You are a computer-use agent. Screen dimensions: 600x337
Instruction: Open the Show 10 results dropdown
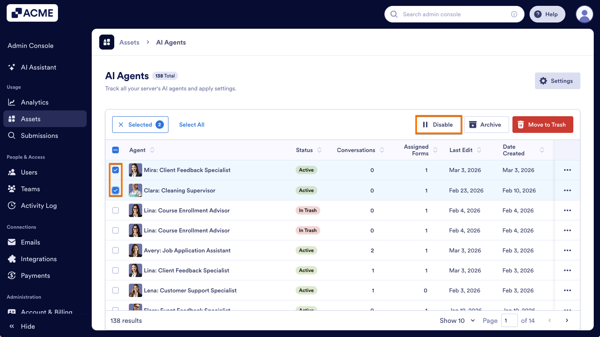[x=457, y=320]
